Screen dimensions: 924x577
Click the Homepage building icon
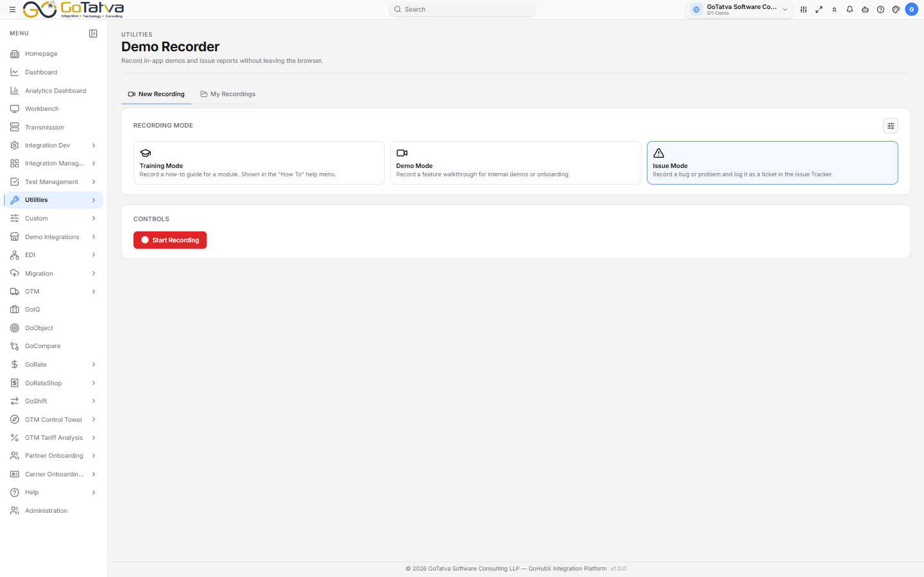pyautogui.click(x=15, y=54)
